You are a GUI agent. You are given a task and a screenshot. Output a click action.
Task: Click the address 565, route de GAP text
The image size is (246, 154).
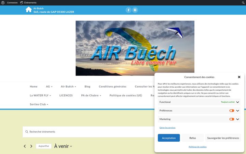click(x=54, y=12)
